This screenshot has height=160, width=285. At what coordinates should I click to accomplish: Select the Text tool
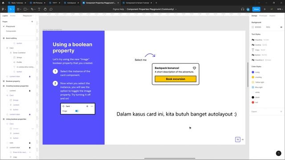pos(39,9)
